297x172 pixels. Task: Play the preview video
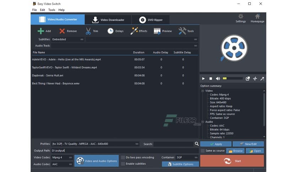(x=203, y=79)
